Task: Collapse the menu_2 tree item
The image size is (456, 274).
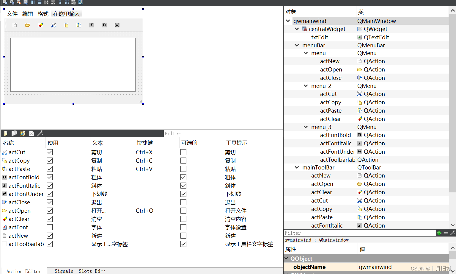Action: tap(306, 86)
